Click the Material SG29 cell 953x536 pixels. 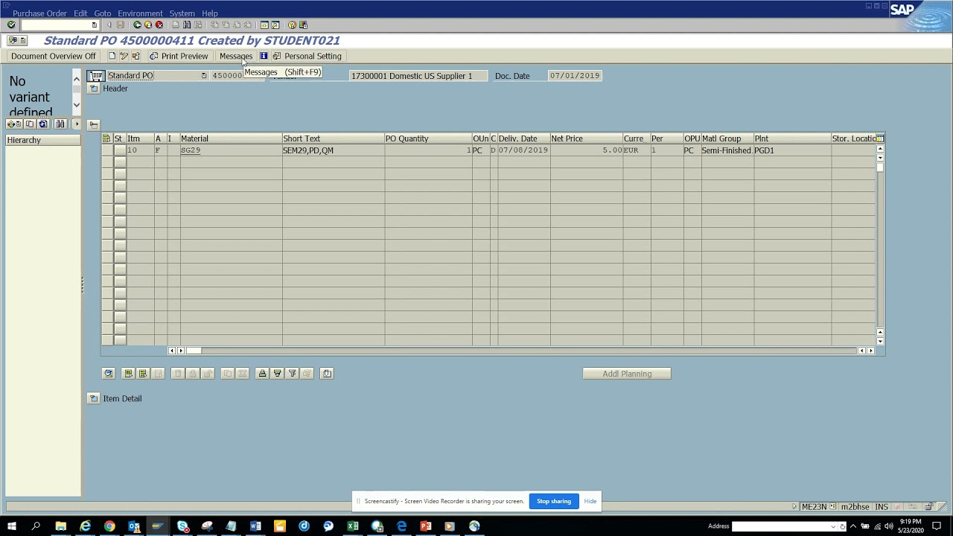(231, 150)
